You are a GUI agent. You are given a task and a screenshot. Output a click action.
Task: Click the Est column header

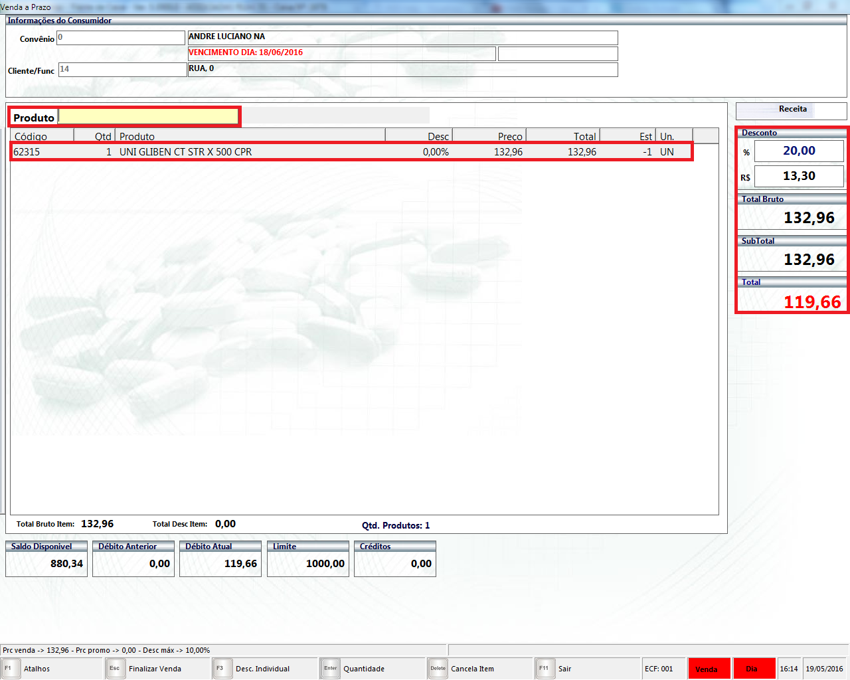[628, 136]
